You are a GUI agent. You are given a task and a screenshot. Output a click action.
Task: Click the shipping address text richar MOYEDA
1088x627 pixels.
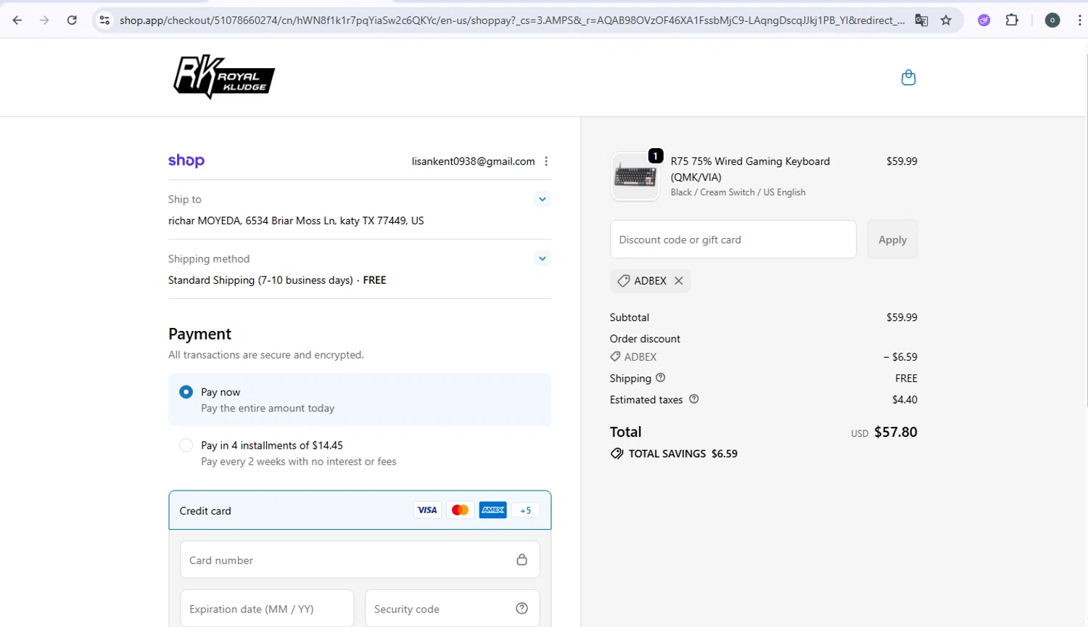coord(296,221)
